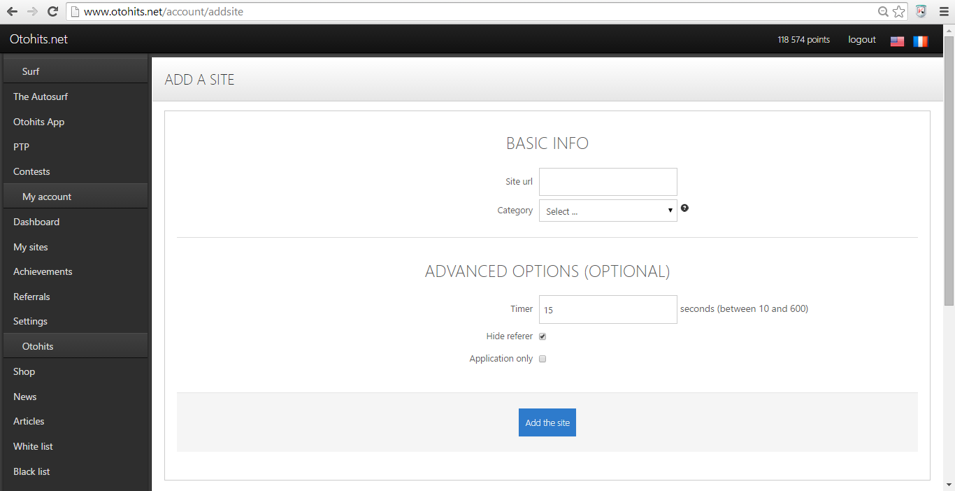Go forward to the next page

click(32, 11)
